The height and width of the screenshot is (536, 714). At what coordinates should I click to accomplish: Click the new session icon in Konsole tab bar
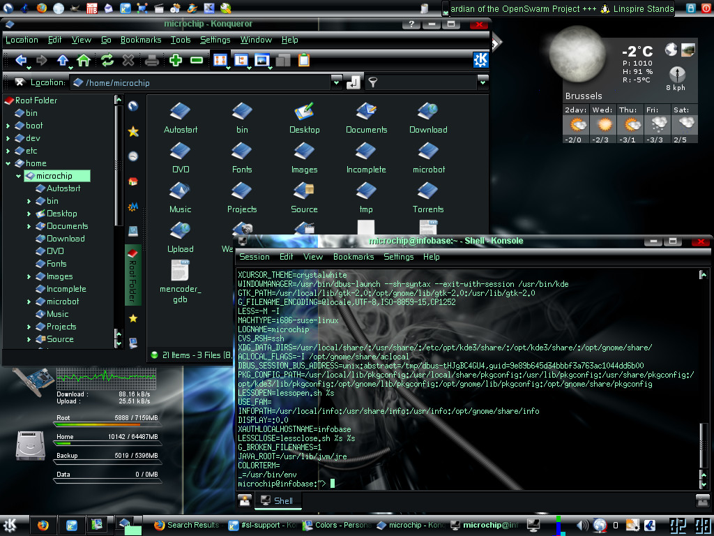click(x=245, y=501)
